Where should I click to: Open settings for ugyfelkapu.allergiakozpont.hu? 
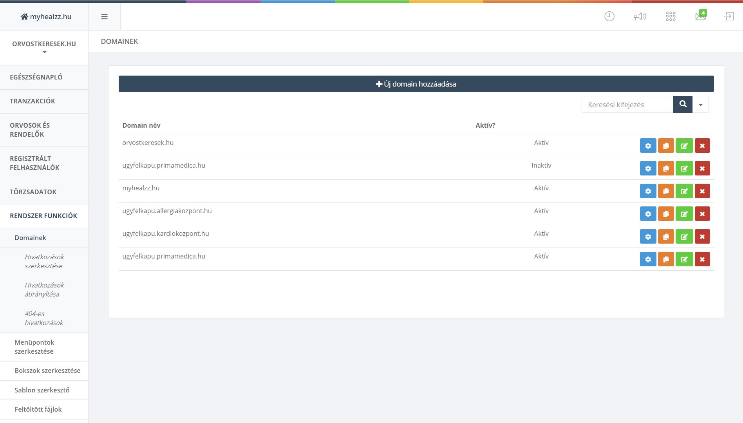coord(648,214)
